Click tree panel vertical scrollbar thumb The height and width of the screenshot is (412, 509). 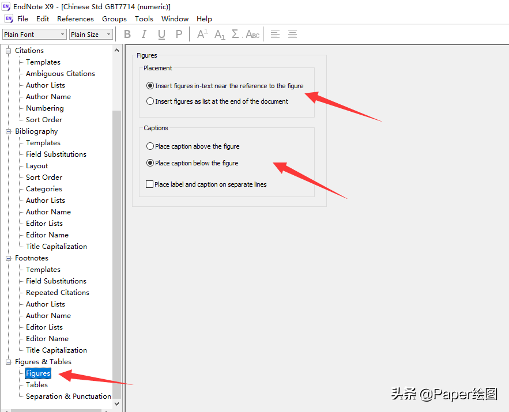[x=117, y=255]
